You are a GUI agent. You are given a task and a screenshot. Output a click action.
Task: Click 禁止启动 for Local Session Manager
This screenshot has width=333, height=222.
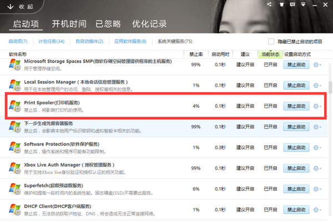click(296, 85)
